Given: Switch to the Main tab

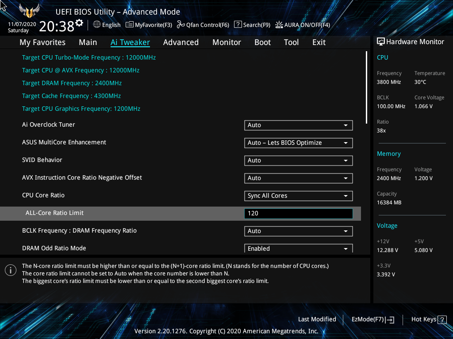Looking at the screenshot, I should tap(88, 42).
